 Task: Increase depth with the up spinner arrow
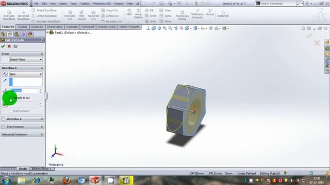41,89
